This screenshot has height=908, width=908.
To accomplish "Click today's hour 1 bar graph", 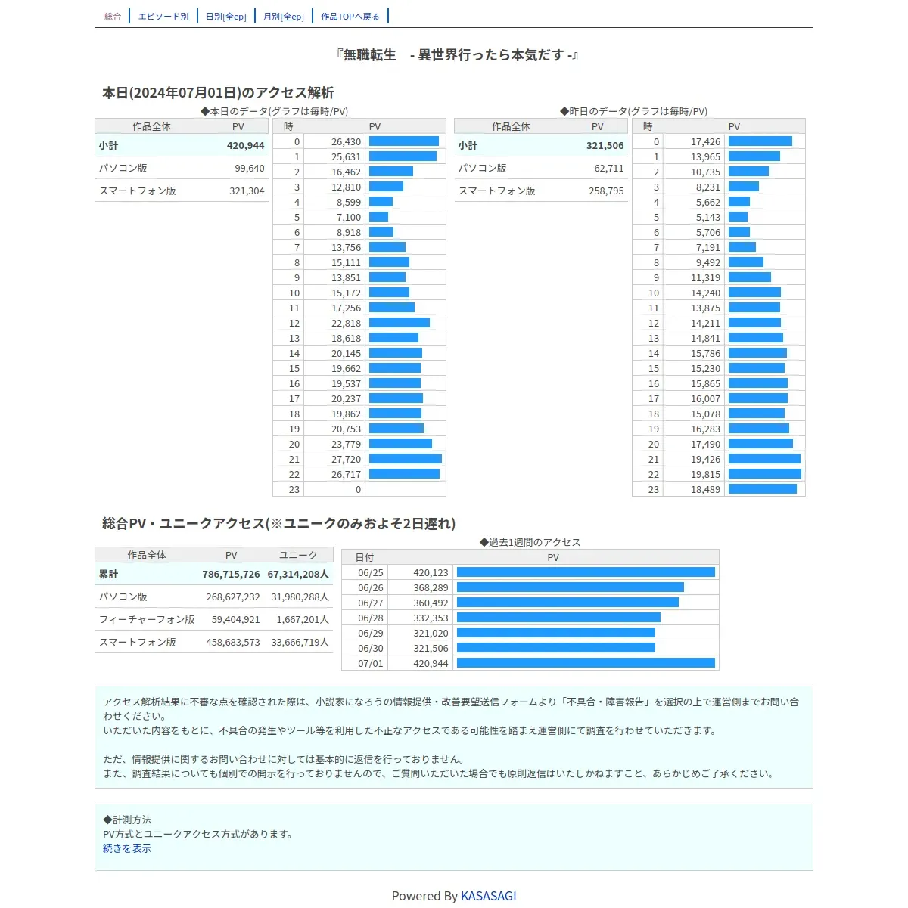I will (x=403, y=156).
